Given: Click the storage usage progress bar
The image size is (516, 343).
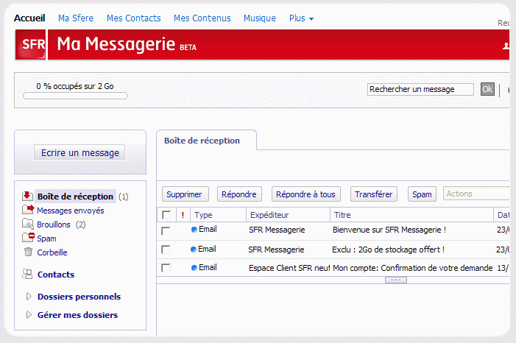Looking at the screenshot, I should [75, 96].
